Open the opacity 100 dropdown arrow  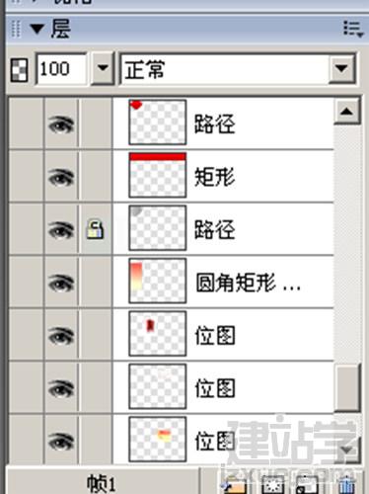coord(103,68)
